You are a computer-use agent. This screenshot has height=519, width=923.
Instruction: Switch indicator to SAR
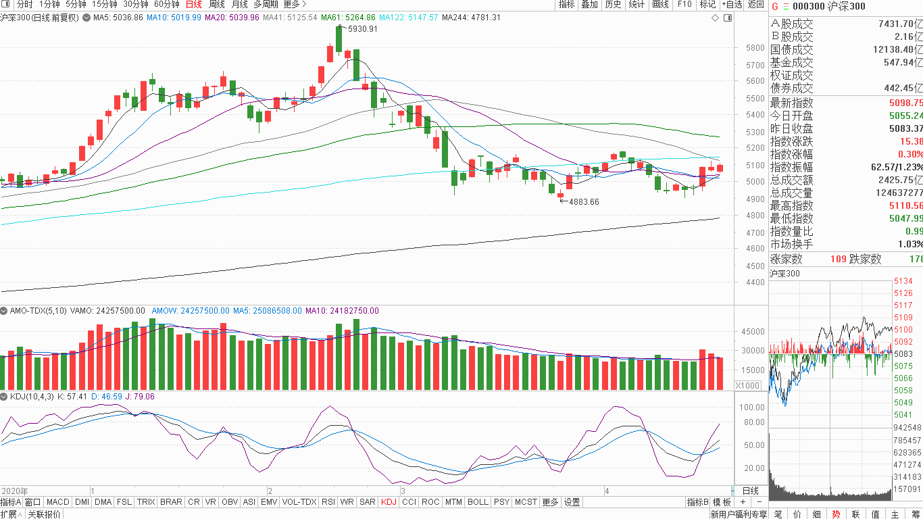point(368,502)
